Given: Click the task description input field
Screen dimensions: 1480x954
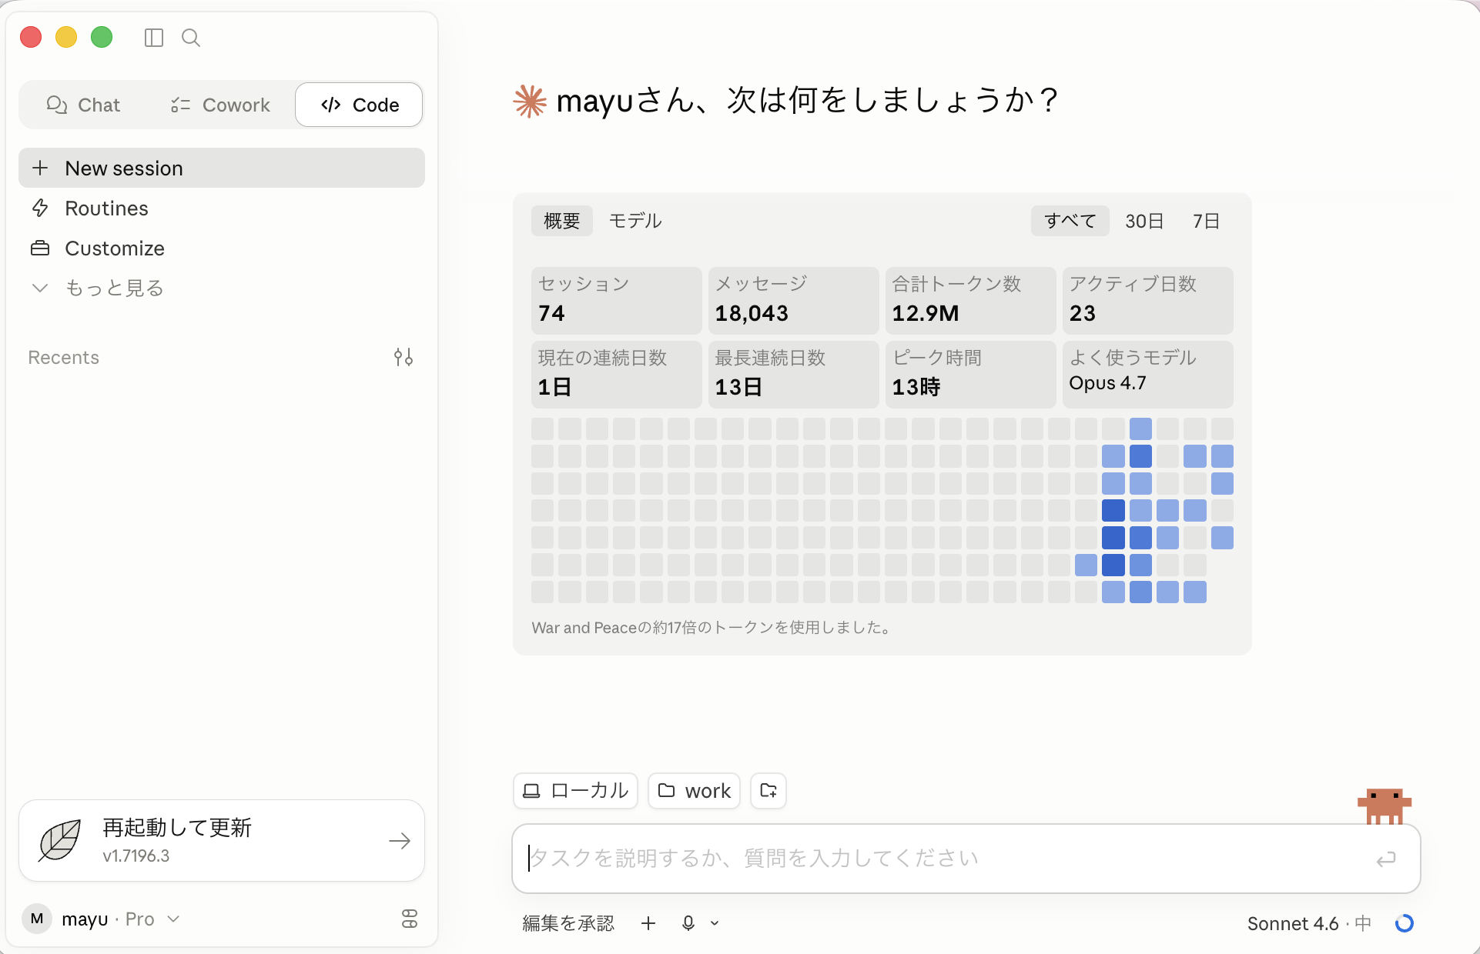Looking at the screenshot, I should (966, 859).
